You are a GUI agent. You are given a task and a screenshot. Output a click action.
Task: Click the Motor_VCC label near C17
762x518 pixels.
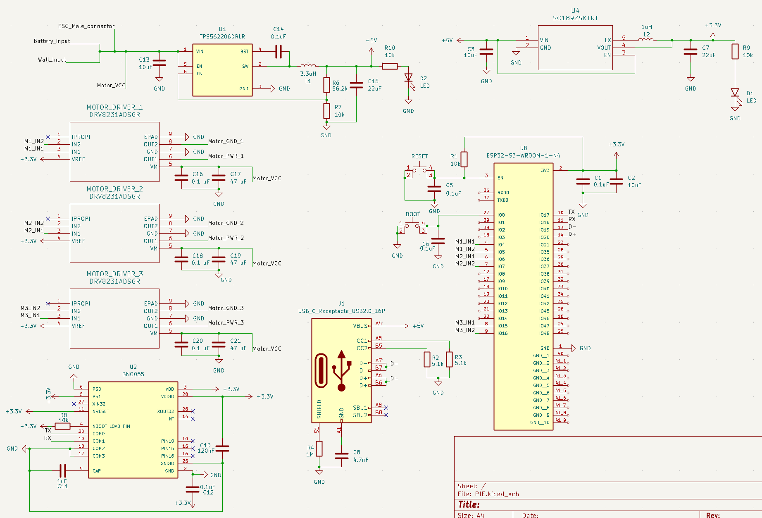[267, 178]
